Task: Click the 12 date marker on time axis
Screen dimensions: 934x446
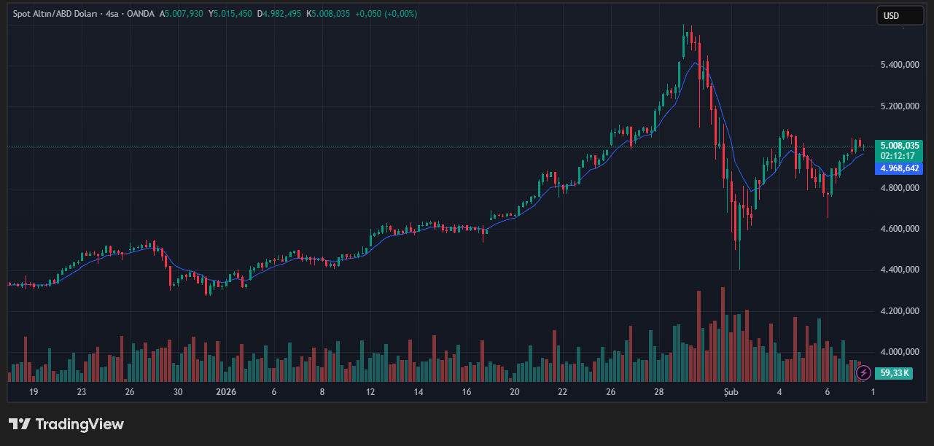Action: 370,391
